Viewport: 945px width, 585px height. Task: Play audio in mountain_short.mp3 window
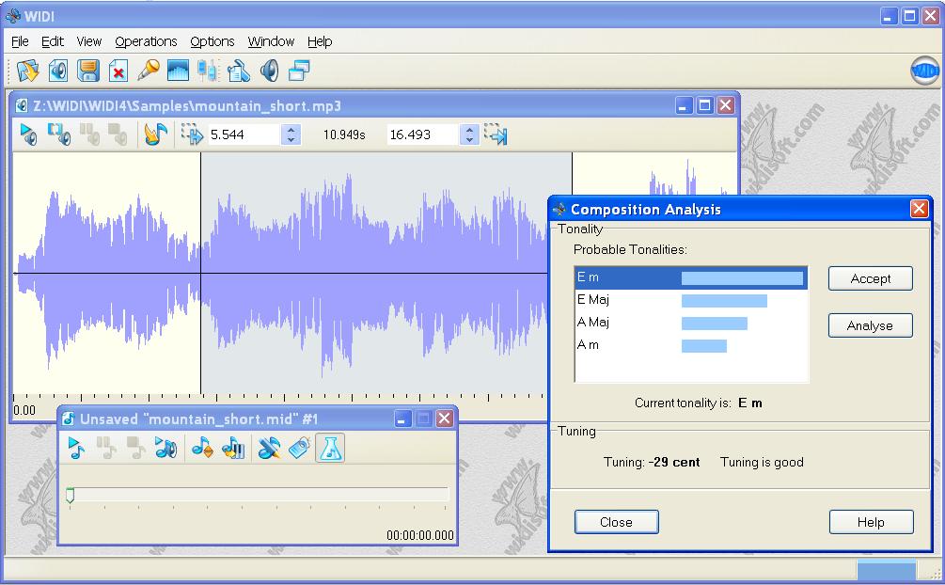[x=28, y=134]
